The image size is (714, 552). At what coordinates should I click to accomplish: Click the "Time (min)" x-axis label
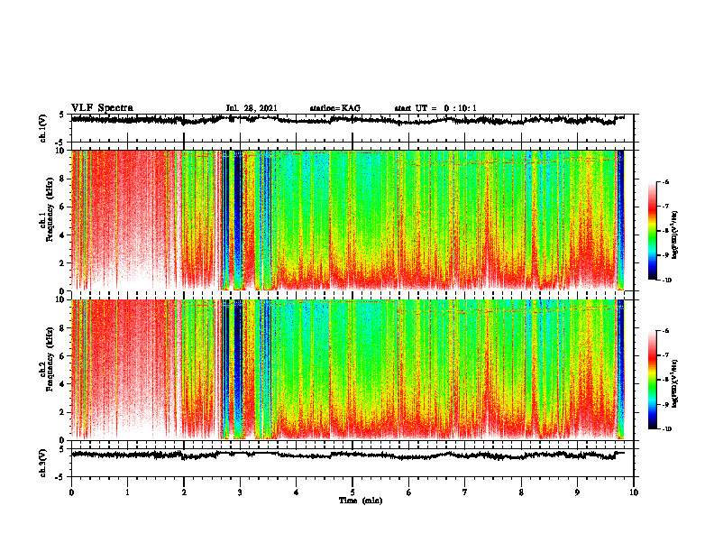click(x=361, y=501)
